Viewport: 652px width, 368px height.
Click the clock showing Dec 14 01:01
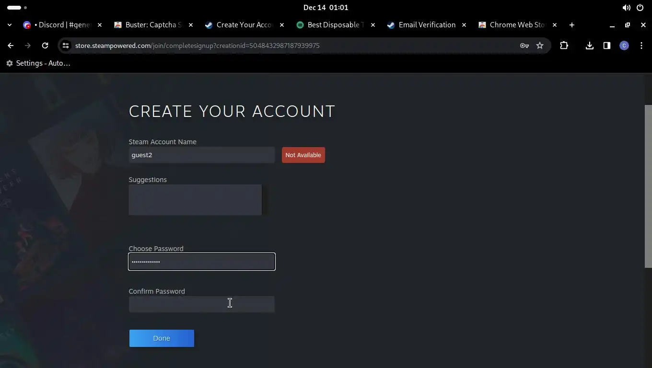point(326,8)
